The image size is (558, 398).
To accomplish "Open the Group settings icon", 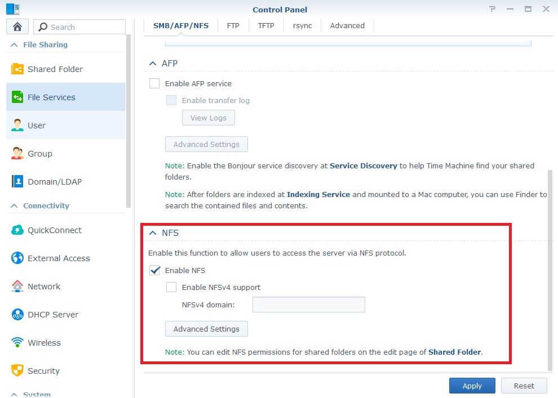I will pos(17,154).
